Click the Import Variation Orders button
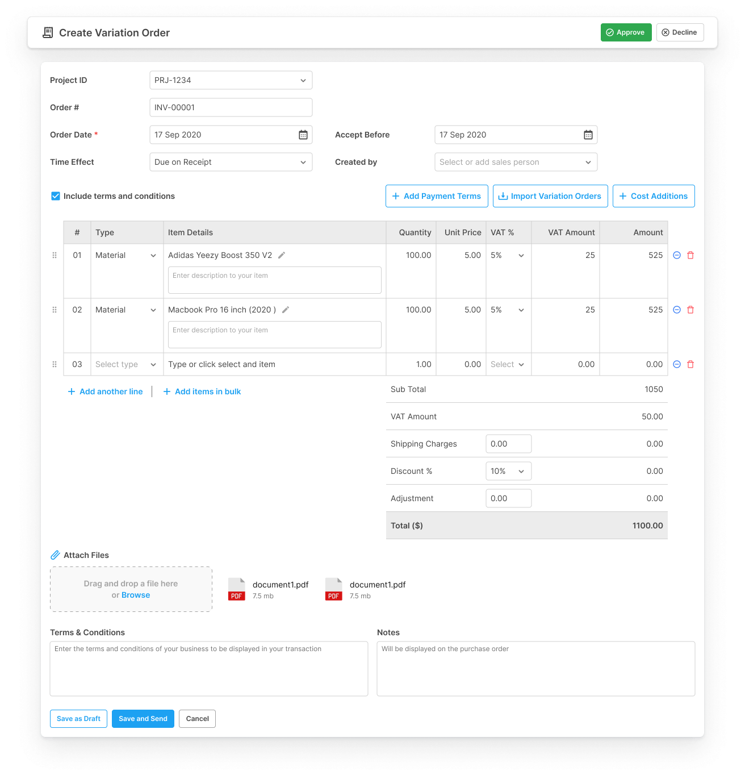 (550, 196)
